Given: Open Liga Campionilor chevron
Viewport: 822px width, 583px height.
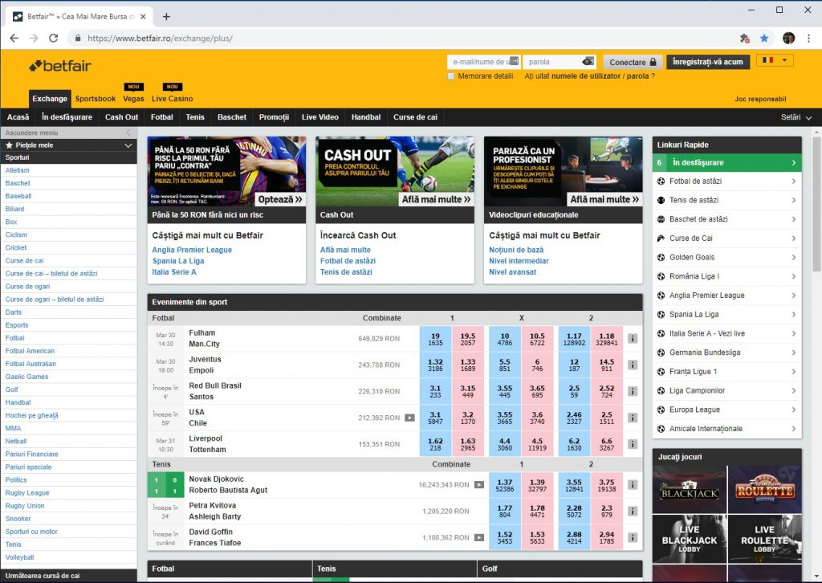Looking at the screenshot, I should [794, 390].
